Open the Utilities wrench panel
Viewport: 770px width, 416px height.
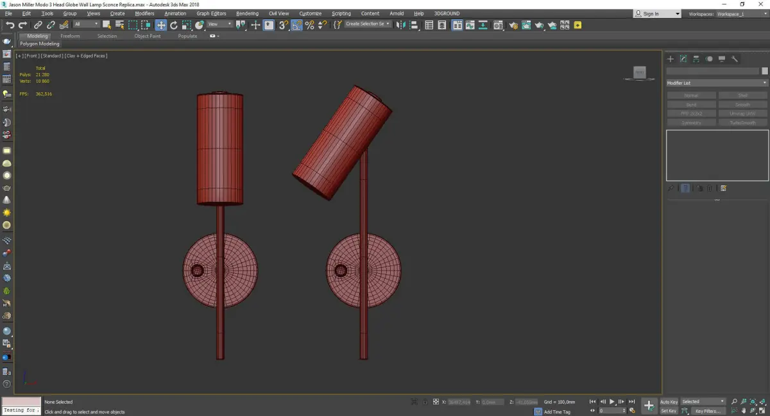735,59
